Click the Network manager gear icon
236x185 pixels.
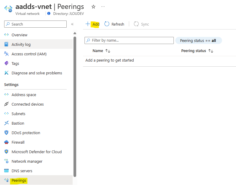[6, 161]
